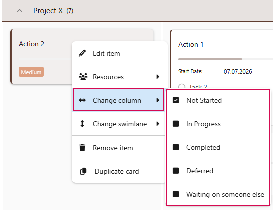The height and width of the screenshot is (210, 273).
Task: Click the pencil icon beside Edit item
Action: tap(82, 53)
